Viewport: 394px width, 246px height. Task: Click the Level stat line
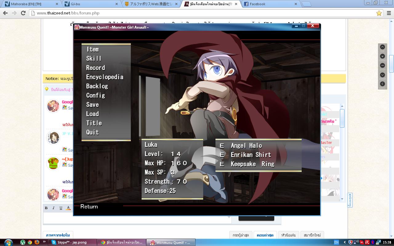(163, 154)
